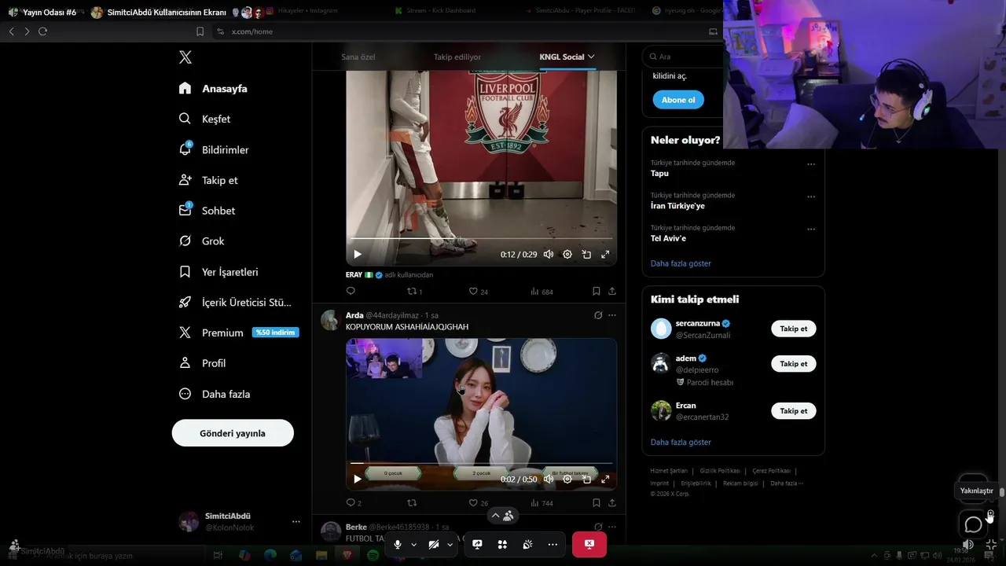Click the X logo in the sidebar
Screen dimensions: 1006x566
coord(185,57)
